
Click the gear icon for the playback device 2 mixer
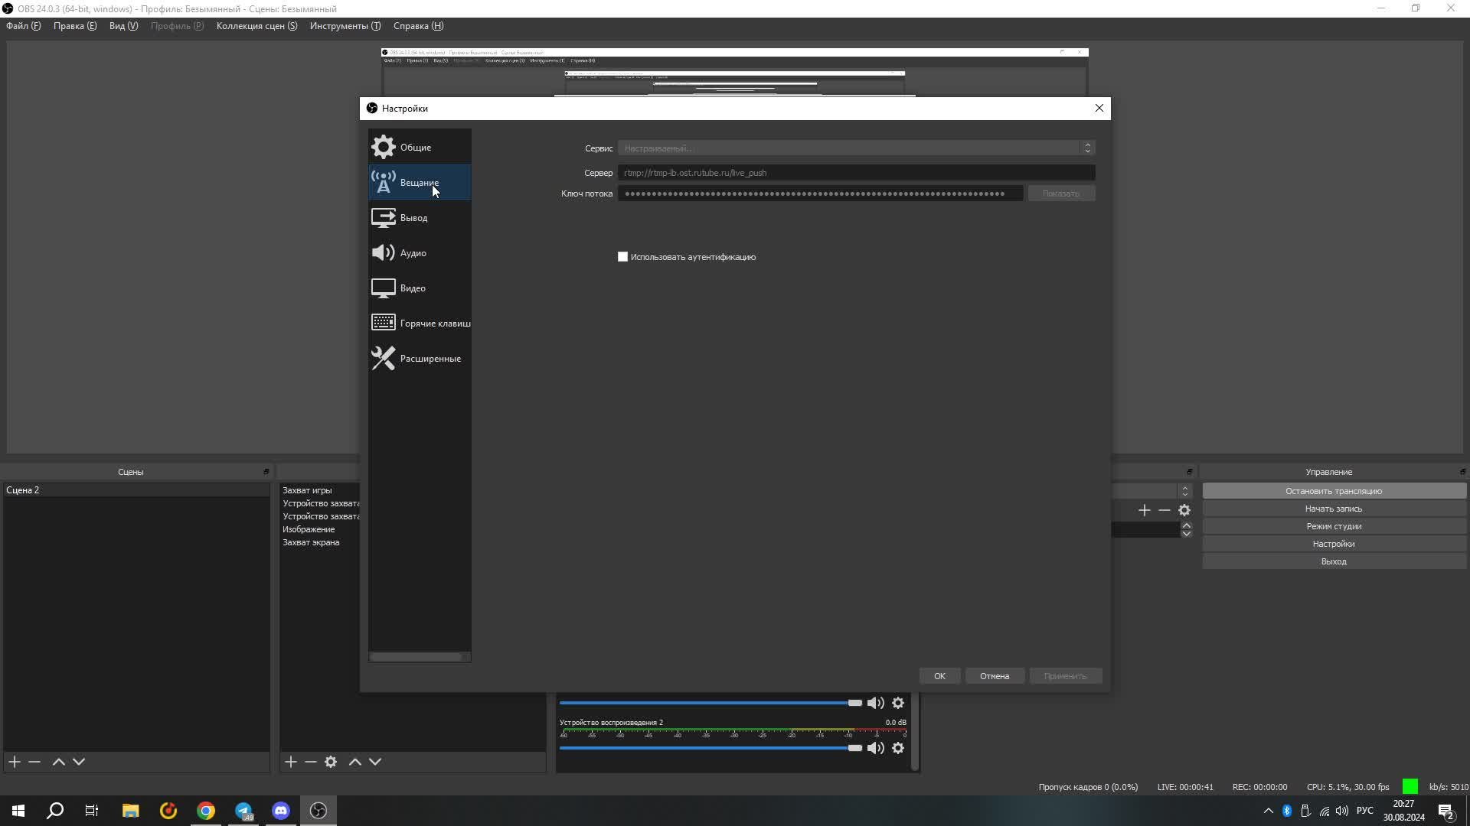(898, 748)
